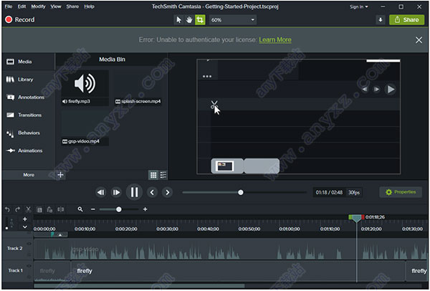
Task: Click the red Record button
Action: point(20,19)
